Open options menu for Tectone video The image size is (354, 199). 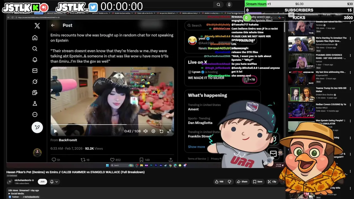click(350, 22)
